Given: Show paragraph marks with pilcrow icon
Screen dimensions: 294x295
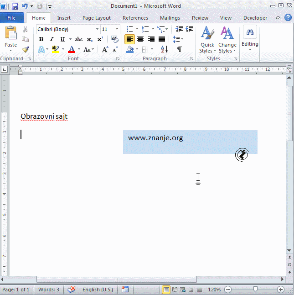Looking at the screenshot, I should tap(180, 49).
